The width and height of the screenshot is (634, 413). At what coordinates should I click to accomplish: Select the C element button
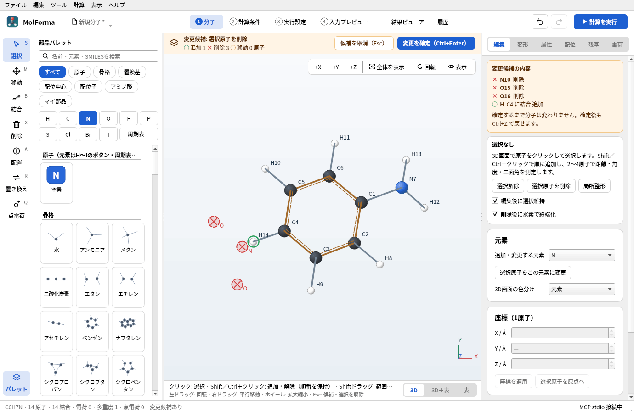(68, 118)
